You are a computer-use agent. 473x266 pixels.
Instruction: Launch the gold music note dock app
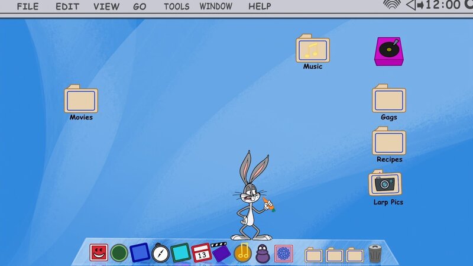pos(243,253)
